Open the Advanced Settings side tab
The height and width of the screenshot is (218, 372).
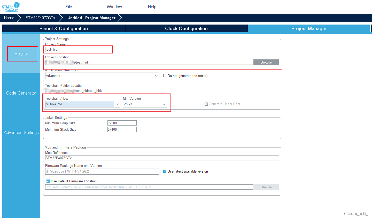click(21, 133)
